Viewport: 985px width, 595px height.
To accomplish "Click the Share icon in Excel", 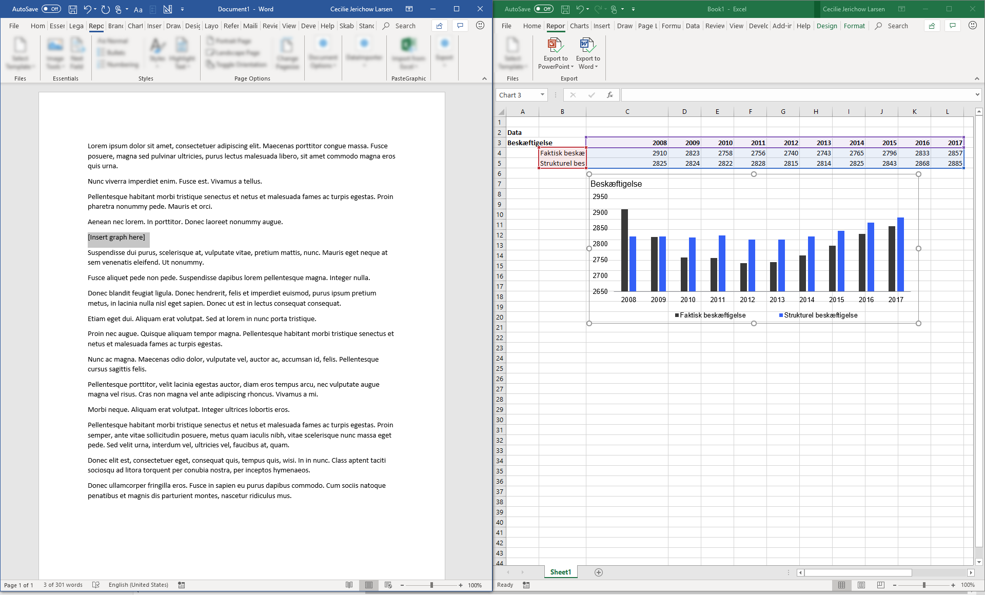I will point(932,26).
